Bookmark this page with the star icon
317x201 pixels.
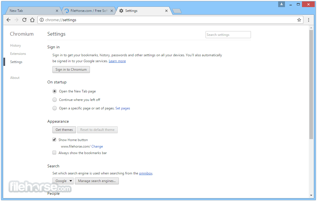tap(299, 20)
